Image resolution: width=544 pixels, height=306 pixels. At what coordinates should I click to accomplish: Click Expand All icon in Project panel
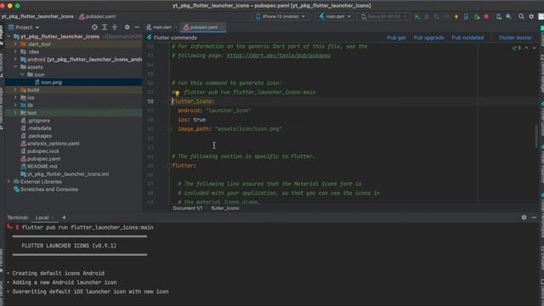pos(105,27)
